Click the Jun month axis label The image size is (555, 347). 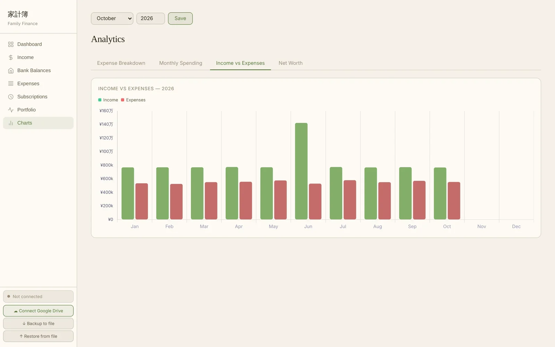click(308, 227)
